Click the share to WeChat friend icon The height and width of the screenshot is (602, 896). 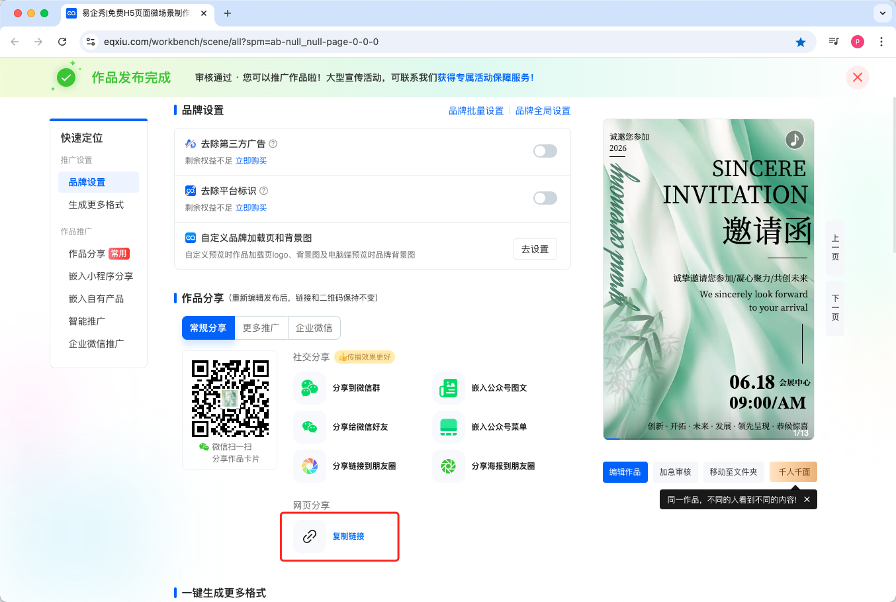(310, 427)
